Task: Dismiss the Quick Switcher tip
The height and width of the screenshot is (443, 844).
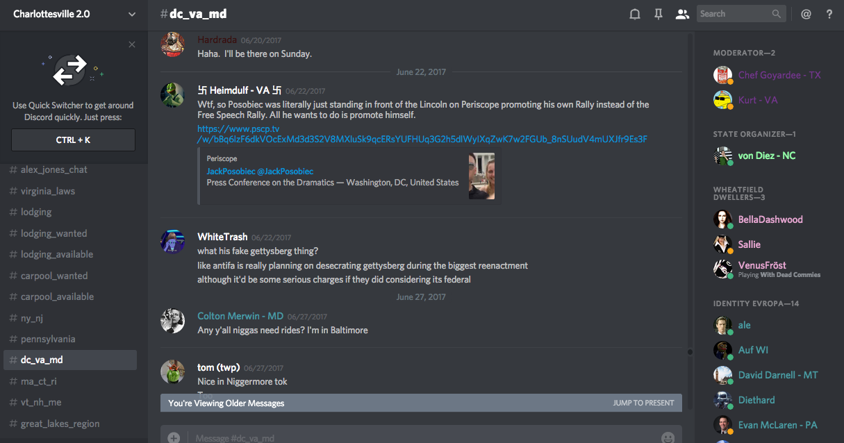Action: click(x=132, y=44)
